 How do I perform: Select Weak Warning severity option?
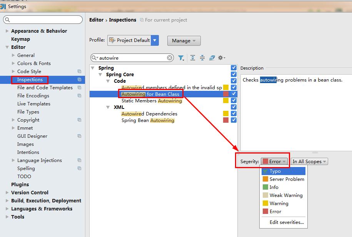click(284, 195)
